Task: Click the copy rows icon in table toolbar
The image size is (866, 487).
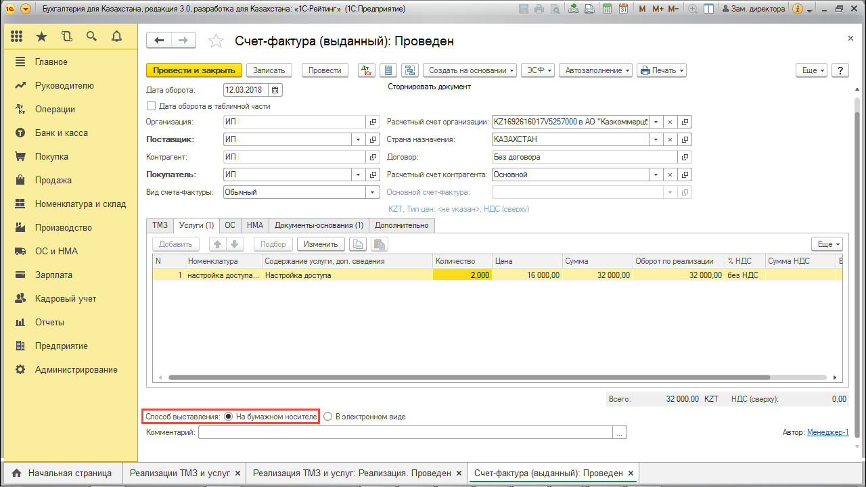Action: pos(359,244)
